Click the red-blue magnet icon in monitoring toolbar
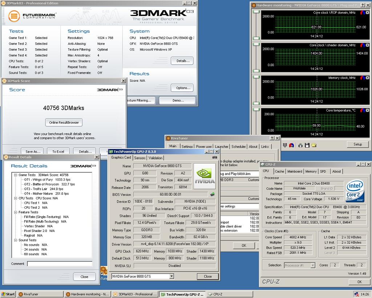The width and height of the screenshot is (372, 298). 292,145
